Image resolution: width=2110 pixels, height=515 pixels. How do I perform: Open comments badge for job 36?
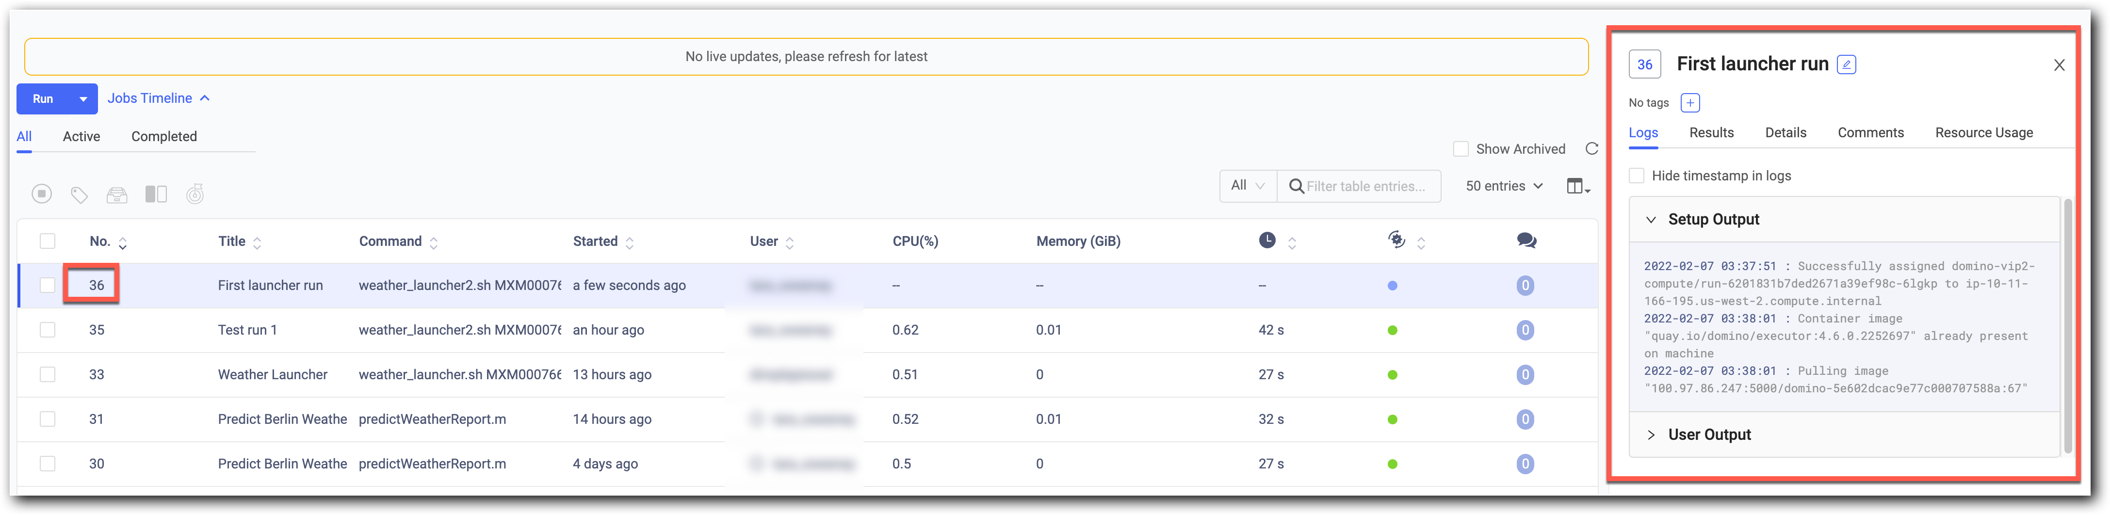click(1525, 286)
